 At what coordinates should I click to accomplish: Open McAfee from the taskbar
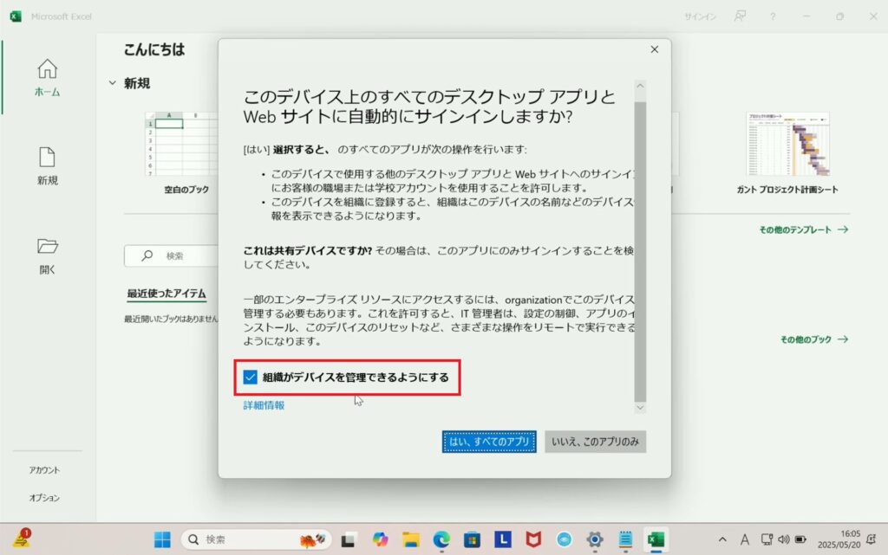533,539
